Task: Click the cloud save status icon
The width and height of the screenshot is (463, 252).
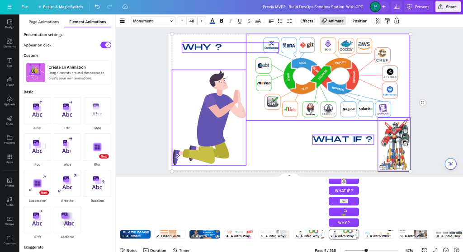Action: pos(125,6)
